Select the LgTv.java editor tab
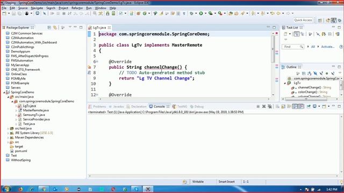The width and height of the screenshot is (344, 193). click(99, 27)
